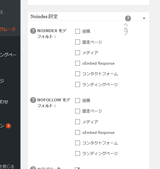Check NOINDEX 固定ページ checkbox
The width and height of the screenshot is (160, 169).
77,42
